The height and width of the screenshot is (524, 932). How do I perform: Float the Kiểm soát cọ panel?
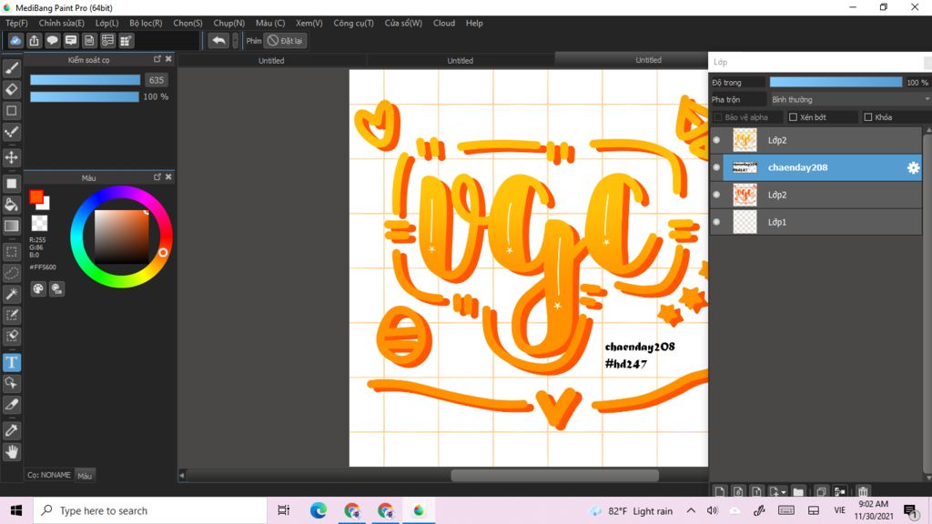(157, 59)
